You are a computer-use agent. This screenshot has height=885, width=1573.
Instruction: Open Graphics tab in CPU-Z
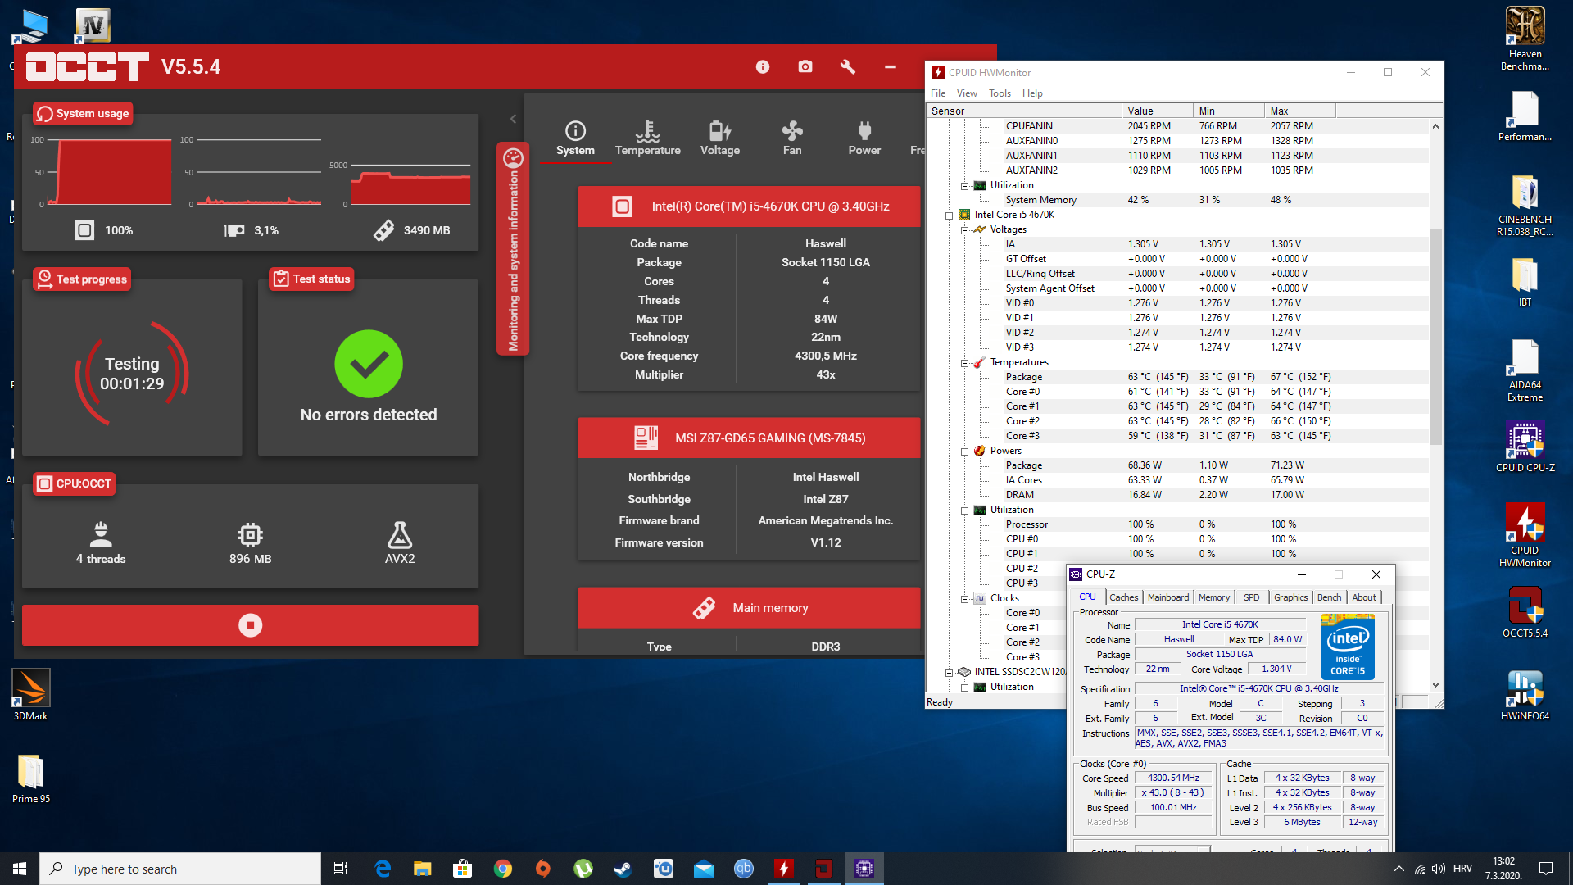(1290, 597)
